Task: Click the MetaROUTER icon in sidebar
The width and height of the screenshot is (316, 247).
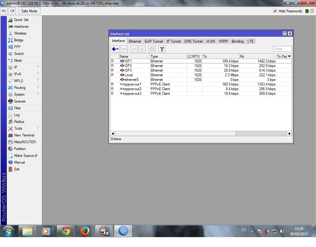Action: [x=10, y=142]
